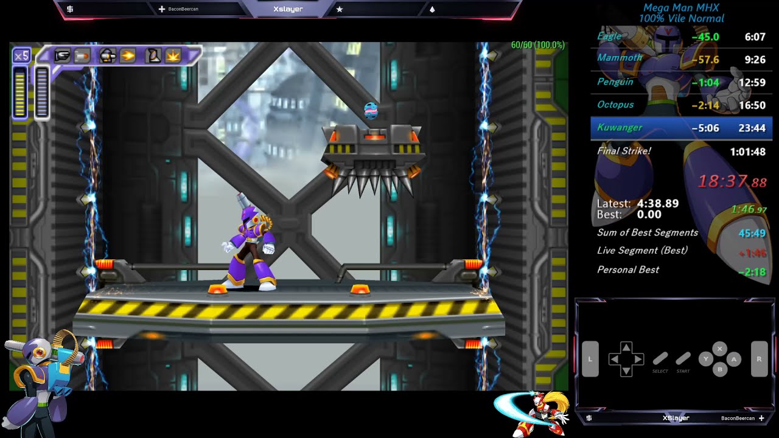This screenshot has height=438, width=779.
Task: Click the purple Vile character on platform
Action: tap(250, 243)
